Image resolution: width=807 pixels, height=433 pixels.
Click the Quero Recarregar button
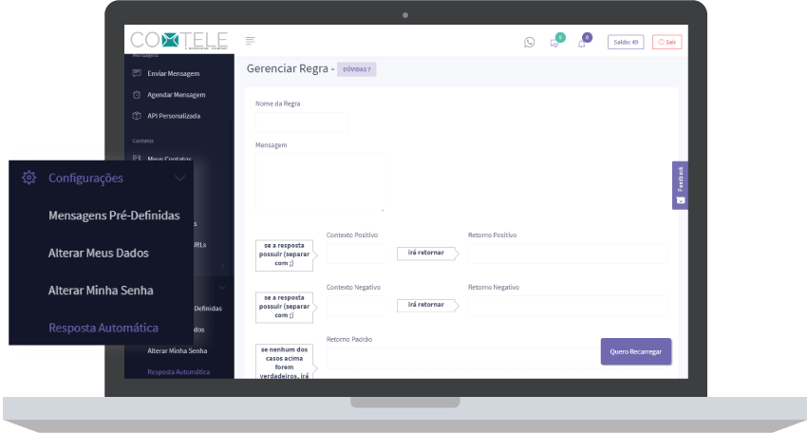click(635, 351)
